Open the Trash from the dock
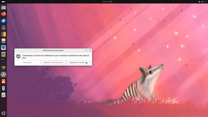 tap(3, 95)
